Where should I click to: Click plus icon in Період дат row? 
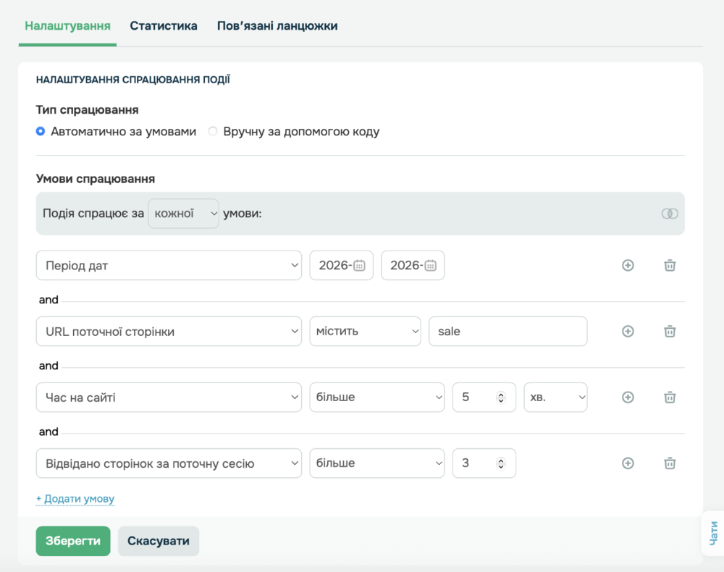tap(628, 265)
